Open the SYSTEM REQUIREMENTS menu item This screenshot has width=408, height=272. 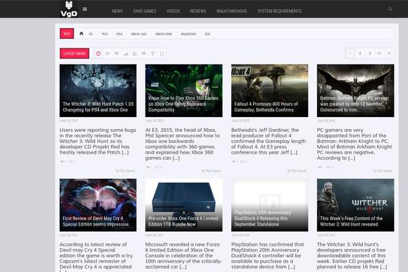click(279, 11)
